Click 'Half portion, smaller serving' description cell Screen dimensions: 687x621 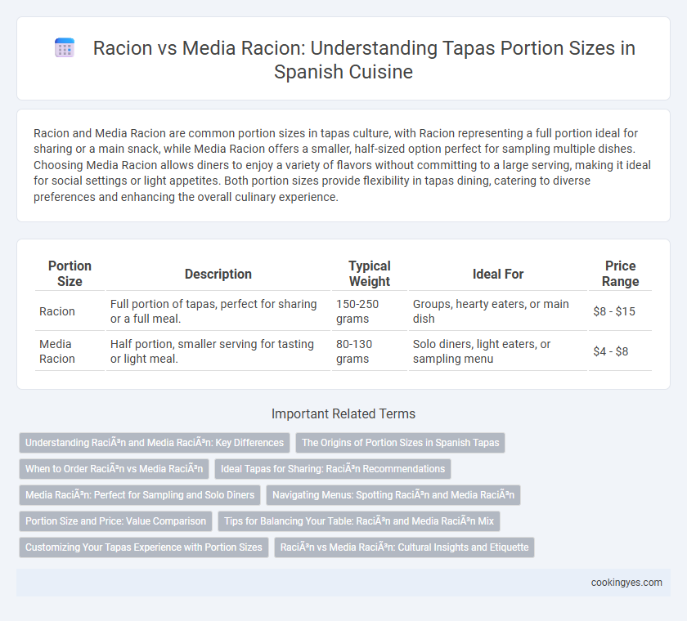pos(218,351)
